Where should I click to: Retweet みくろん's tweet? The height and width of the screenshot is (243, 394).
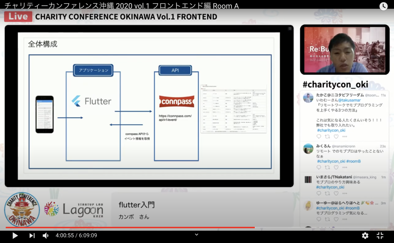[327, 167]
